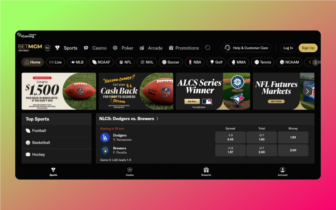Open NLCS: Dodgers vs. Brewers heading link

127,119
